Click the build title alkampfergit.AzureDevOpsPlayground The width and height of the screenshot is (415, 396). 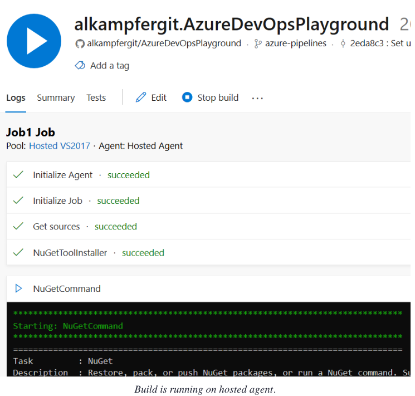232,25
